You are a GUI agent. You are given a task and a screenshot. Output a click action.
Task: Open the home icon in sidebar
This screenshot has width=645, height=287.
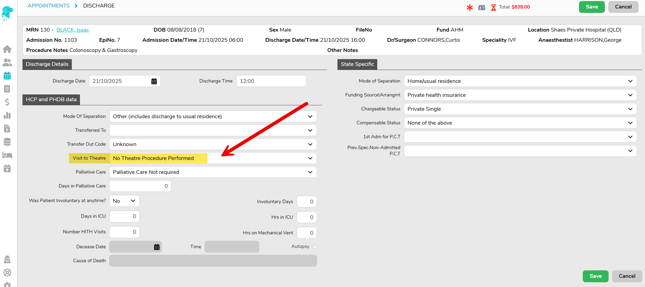point(7,49)
